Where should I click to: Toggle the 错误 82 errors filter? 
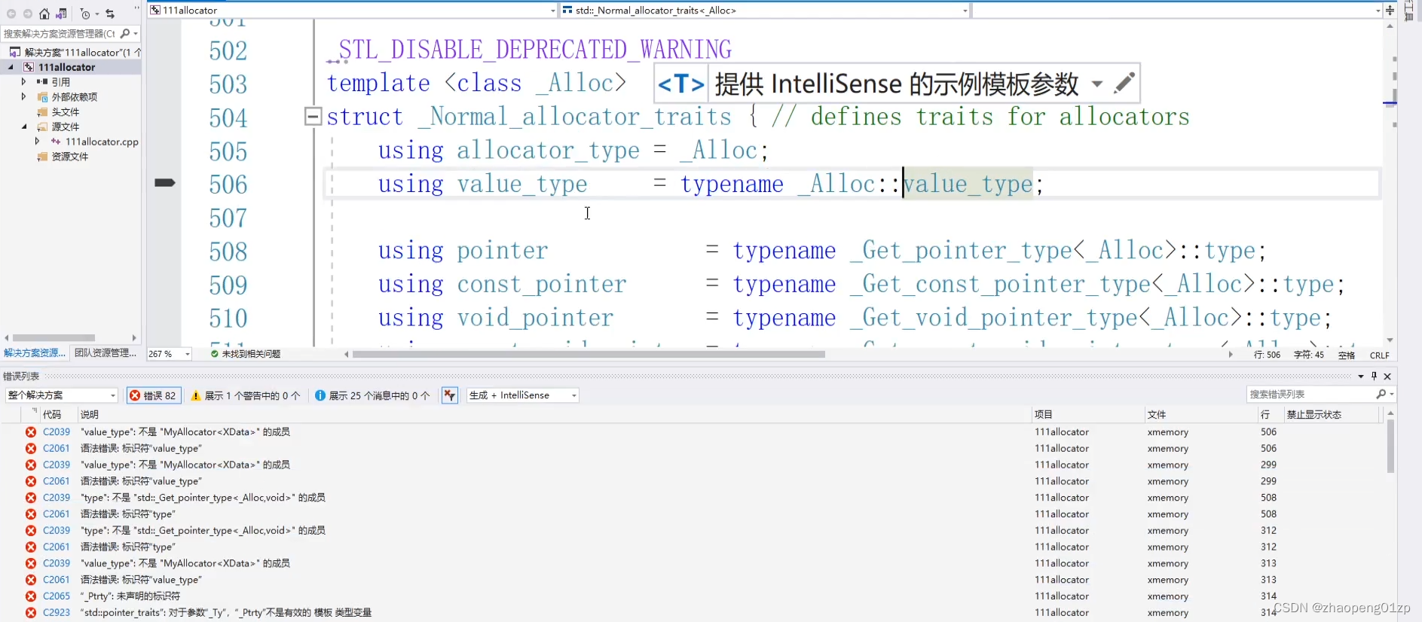coord(154,395)
